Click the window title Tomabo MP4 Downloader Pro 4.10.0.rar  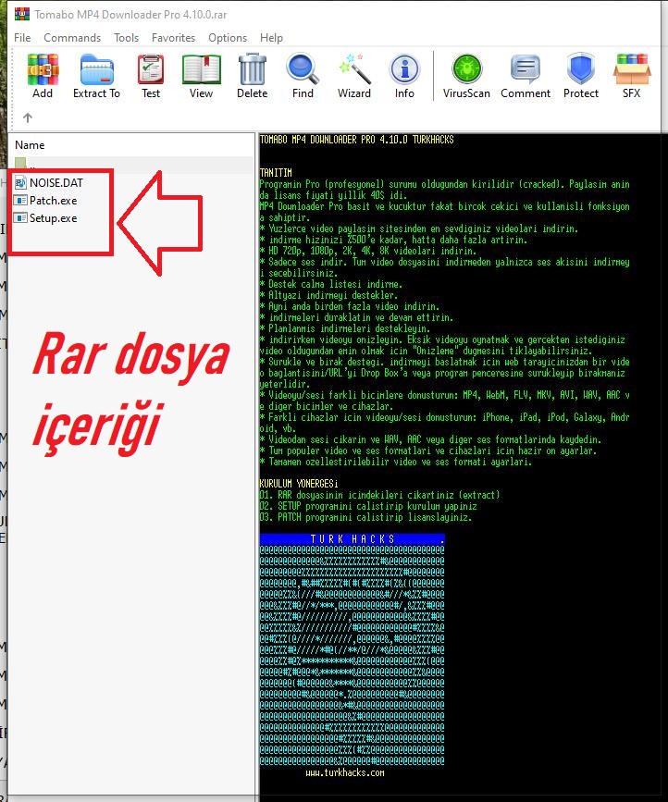130,14
